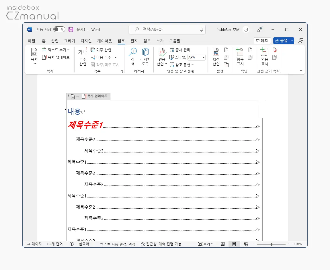Click the 1/4 페이지 indicator
The image size is (330, 270).
pos(33,244)
